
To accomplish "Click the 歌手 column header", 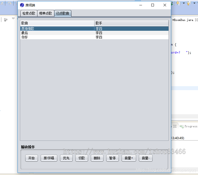I will [x=131, y=23].
